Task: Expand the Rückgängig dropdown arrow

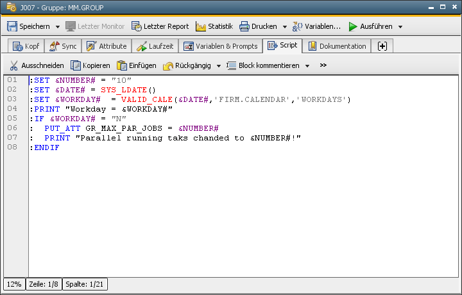Action: (219, 66)
